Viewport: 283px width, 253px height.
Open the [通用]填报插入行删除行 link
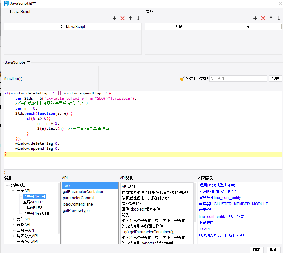(x=218, y=191)
